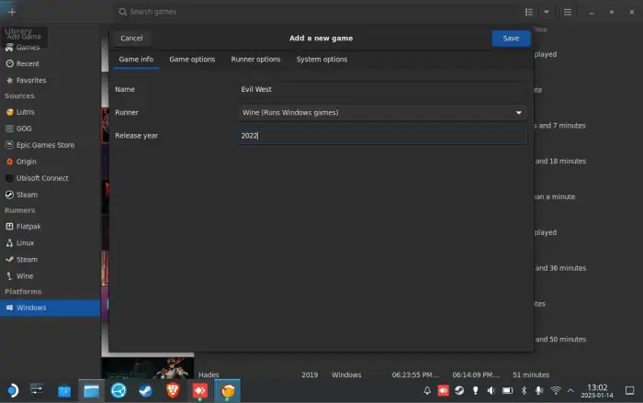
Task: Click the Bluetooth tray icon
Action: [x=524, y=391]
